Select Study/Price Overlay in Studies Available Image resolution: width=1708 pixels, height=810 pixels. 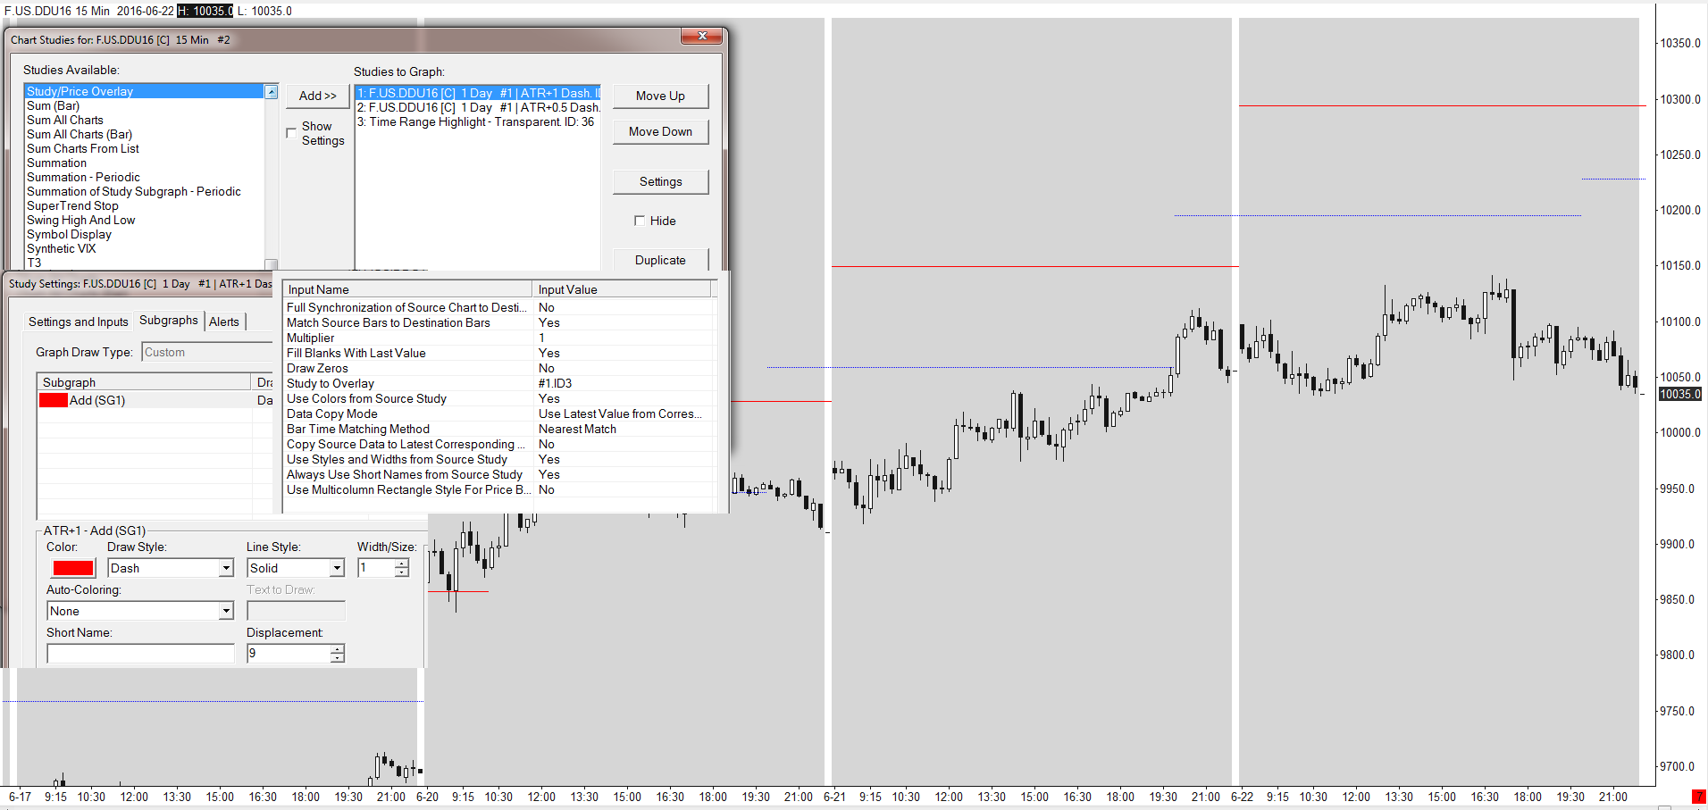(144, 91)
